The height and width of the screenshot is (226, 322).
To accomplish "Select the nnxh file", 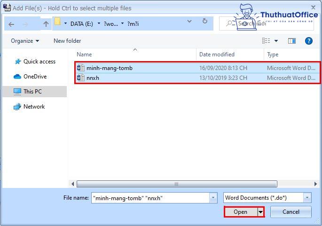I will (x=93, y=78).
